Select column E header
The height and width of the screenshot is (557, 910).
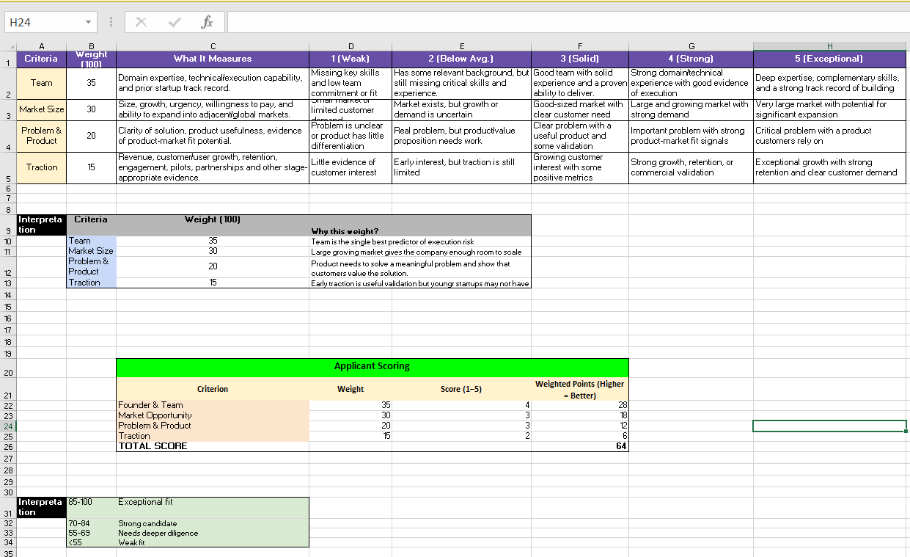pos(461,45)
